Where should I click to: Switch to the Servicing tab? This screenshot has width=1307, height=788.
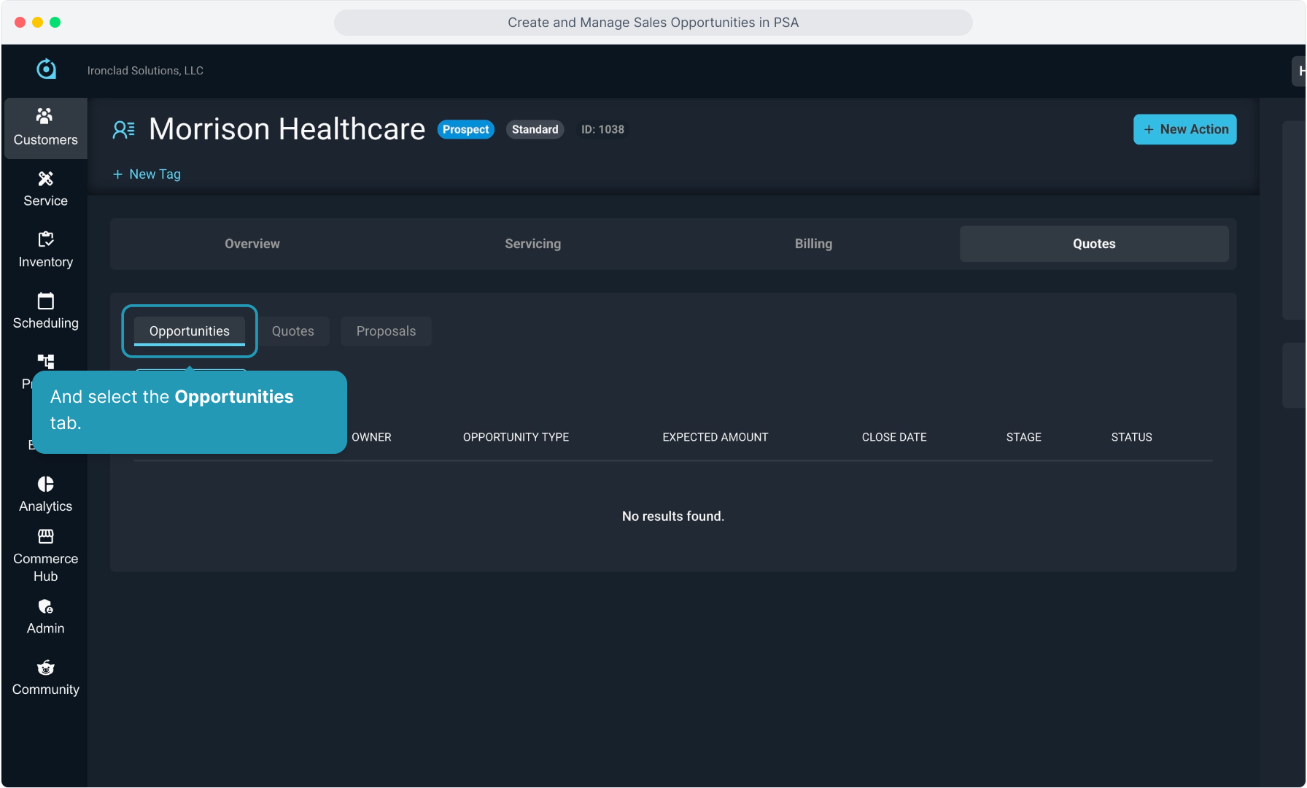click(532, 244)
